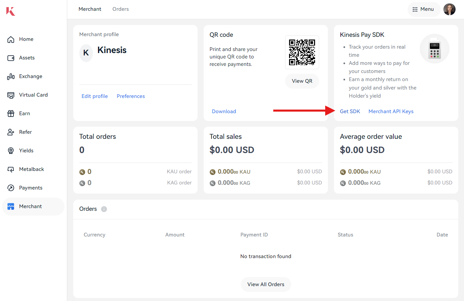Viewport: 464px width, 301px height.
Task: Click the payment terminal SDK illustration
Action: pos(435,49)
